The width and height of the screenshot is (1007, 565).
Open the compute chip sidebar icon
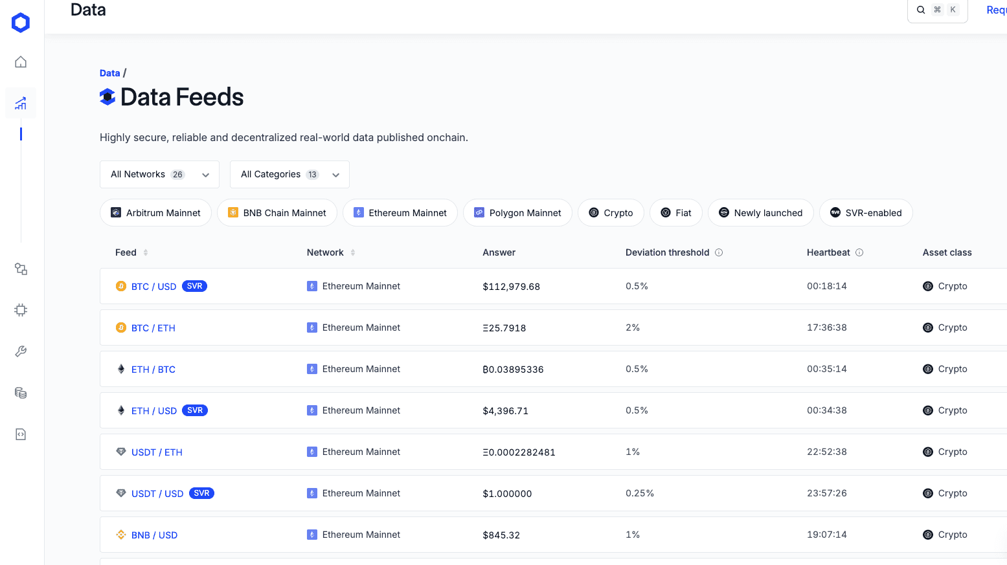click(x=21, y=310)
